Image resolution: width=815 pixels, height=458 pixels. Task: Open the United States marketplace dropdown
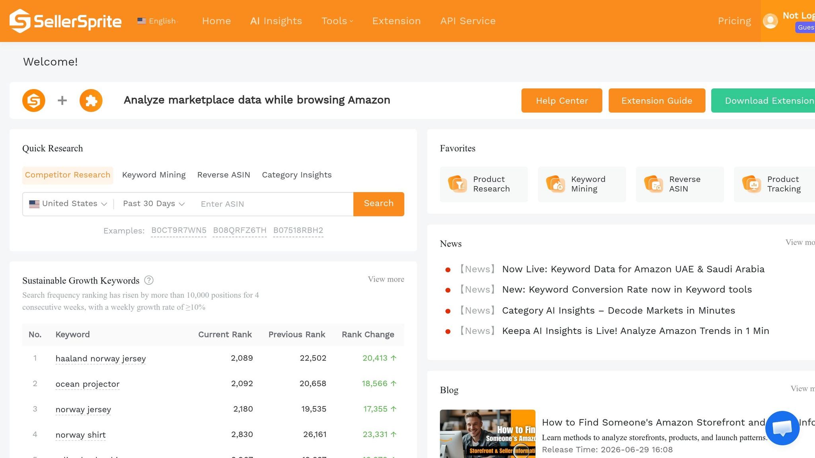coord(68,204)
